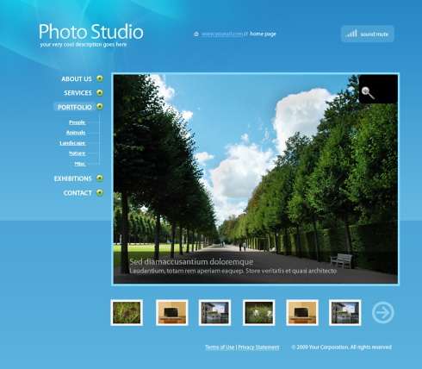The image size is (422, 369).
Task: Open the Nature portfolio category
Action: (78, 153)
